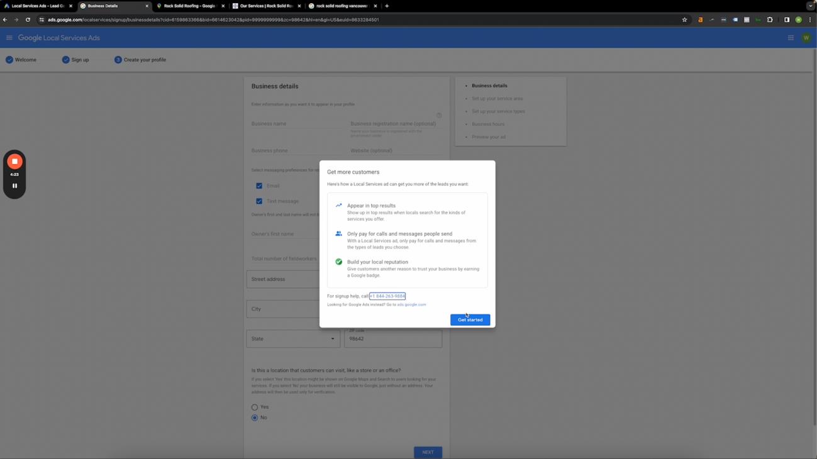View site information in the address bar
Screen dimensions: 817x459
click(42, 19)
